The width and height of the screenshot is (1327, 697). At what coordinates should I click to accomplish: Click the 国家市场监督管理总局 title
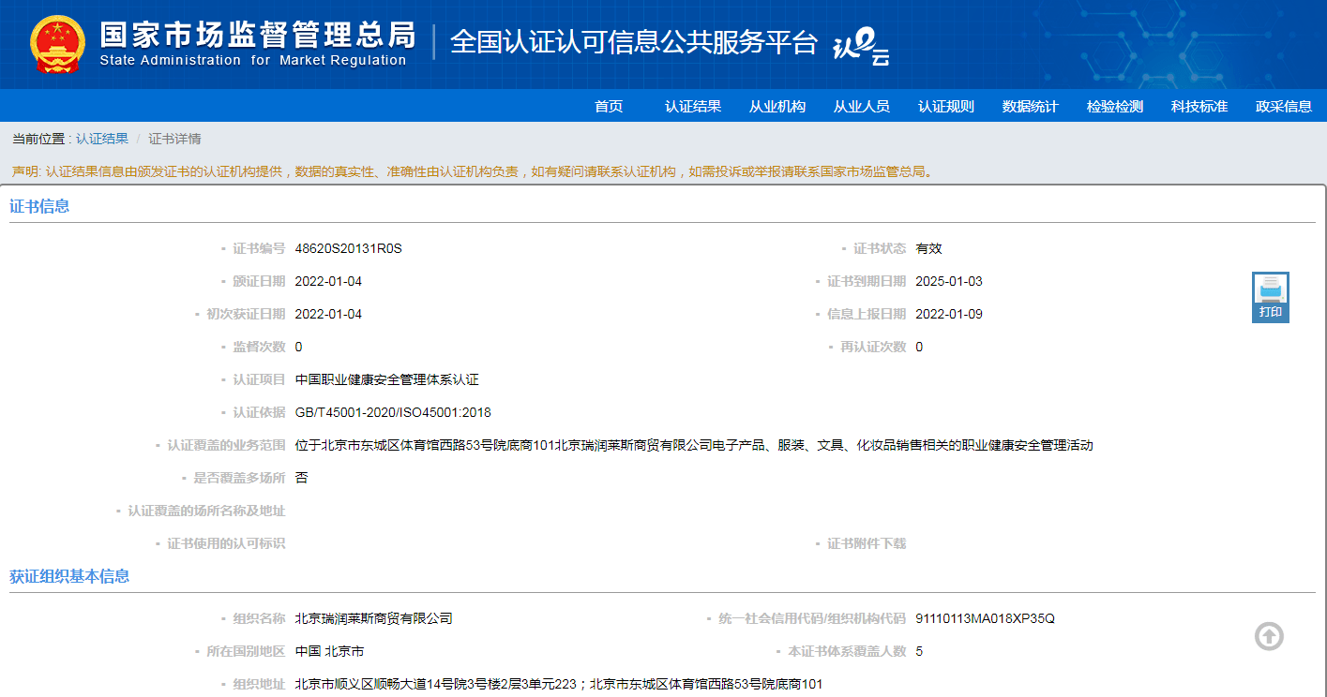258,35
